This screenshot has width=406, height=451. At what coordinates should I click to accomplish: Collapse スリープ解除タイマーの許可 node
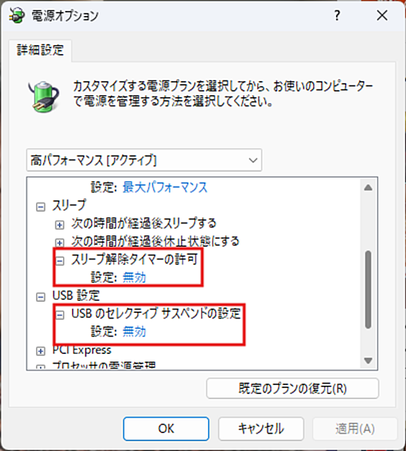(60, 261)
